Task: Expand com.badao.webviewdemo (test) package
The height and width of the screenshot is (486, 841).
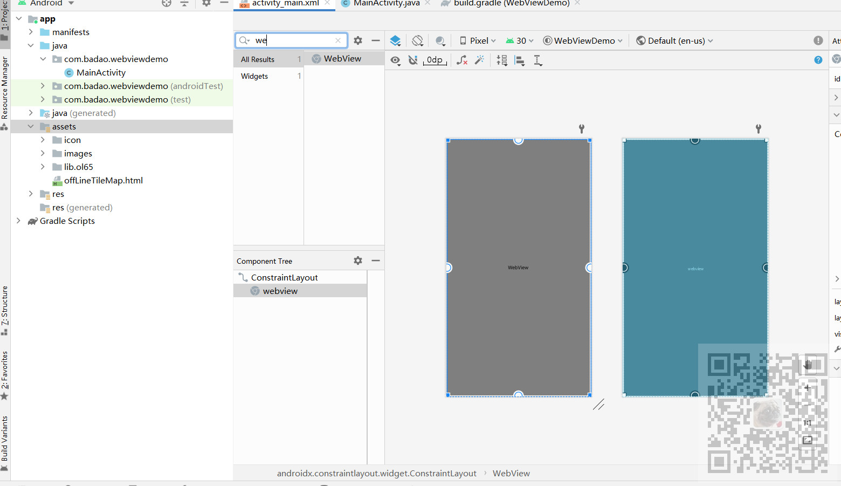Action: coord(43,99)
